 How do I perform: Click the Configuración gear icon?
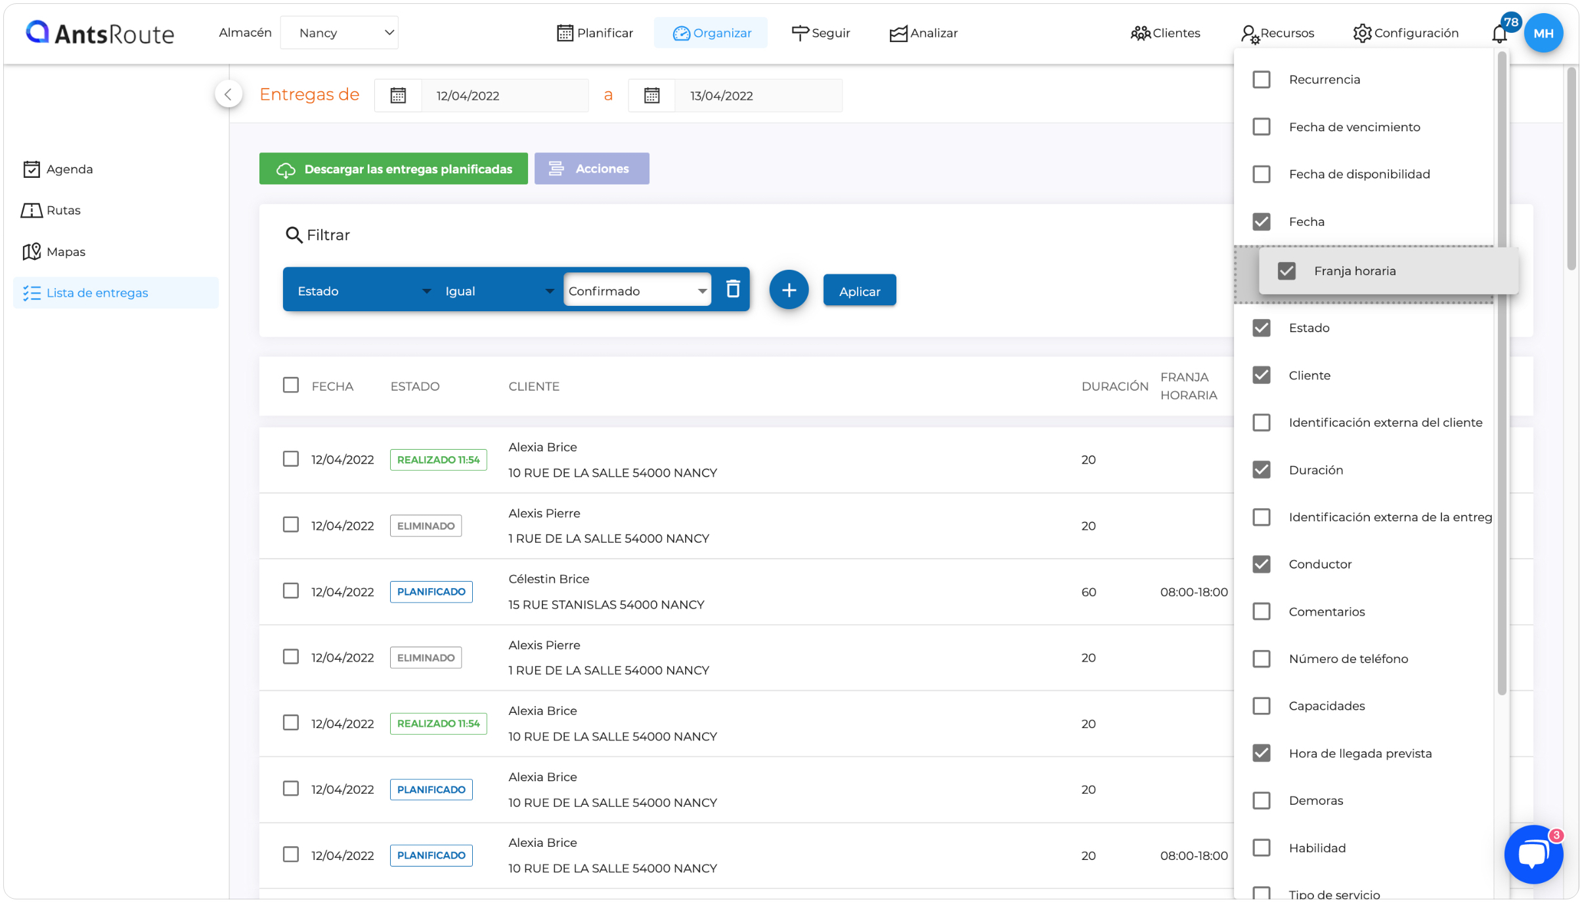click(x=1362, y=33)
